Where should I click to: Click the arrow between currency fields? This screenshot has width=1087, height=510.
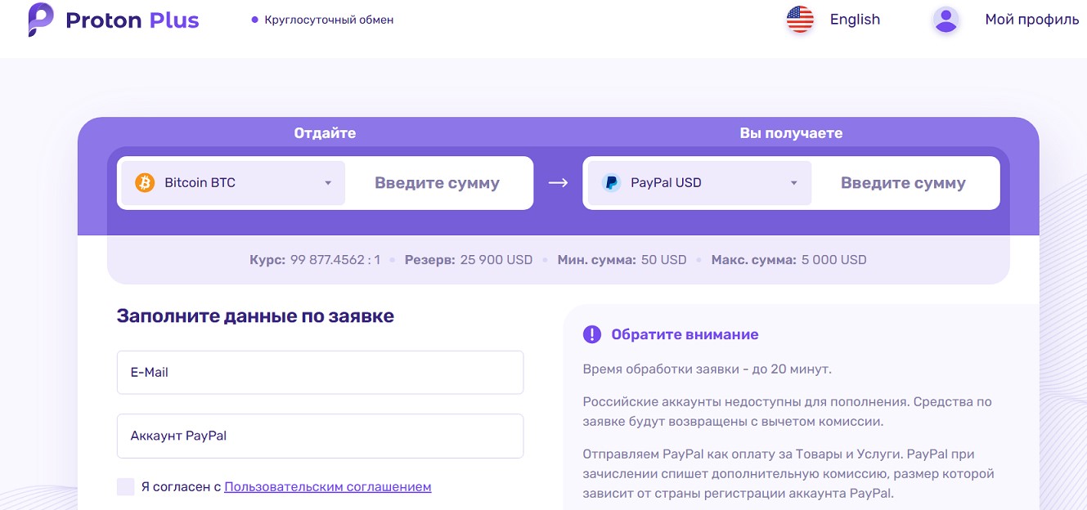point(558,183)
